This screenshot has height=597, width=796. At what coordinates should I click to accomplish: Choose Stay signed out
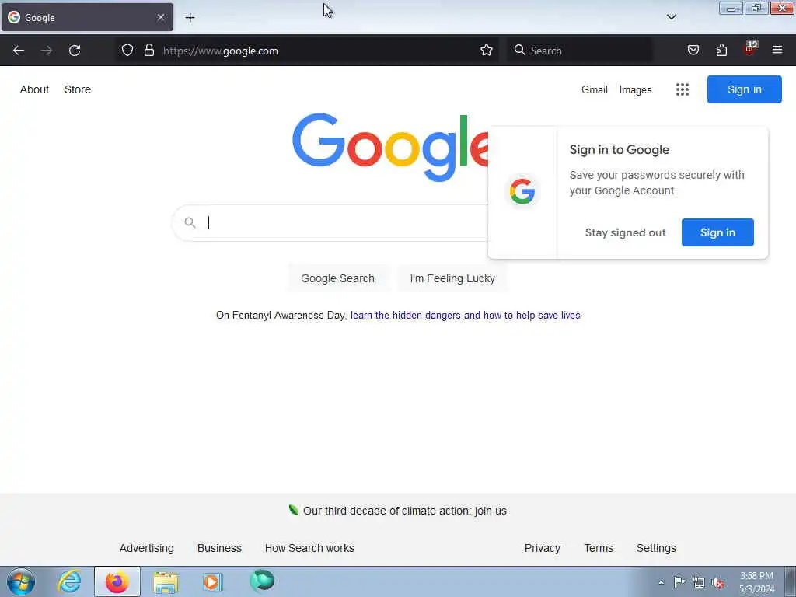pos(625,232)
